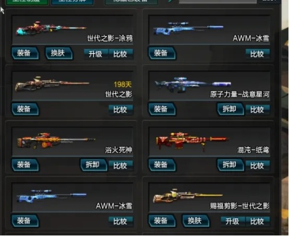The width and height of the screenshot is (289, 236).
Task: Click 换肤 for 赐福剪影-世代之影
Action: coord(196,221)
